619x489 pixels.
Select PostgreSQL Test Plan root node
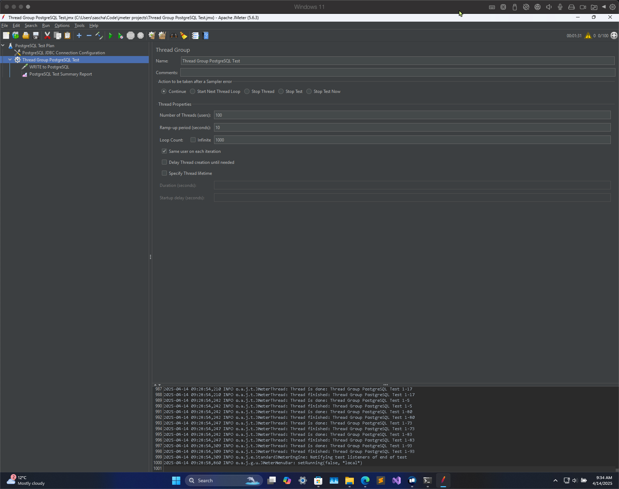[x=35, y=45]
